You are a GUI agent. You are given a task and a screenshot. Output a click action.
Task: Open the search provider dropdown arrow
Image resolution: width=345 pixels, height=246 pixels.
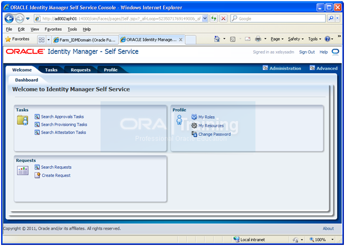point(337,19)
